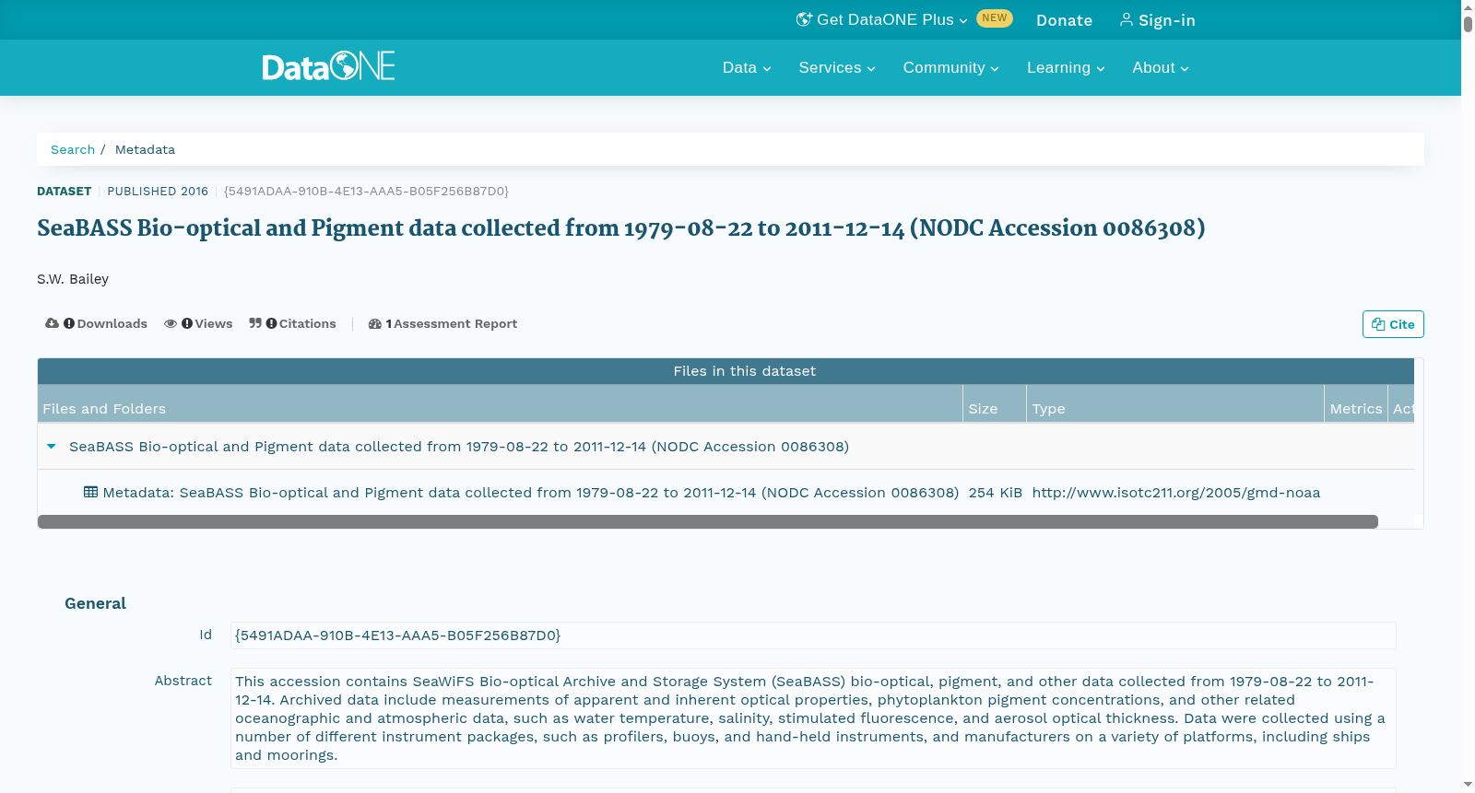Click the Views metric label
Viewport: 1475px width, 793px height.
(214, 323)
